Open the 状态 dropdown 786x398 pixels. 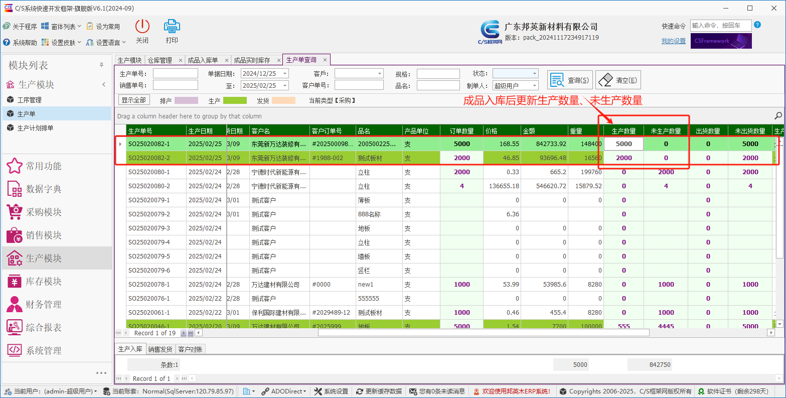(x=535, y=73)
